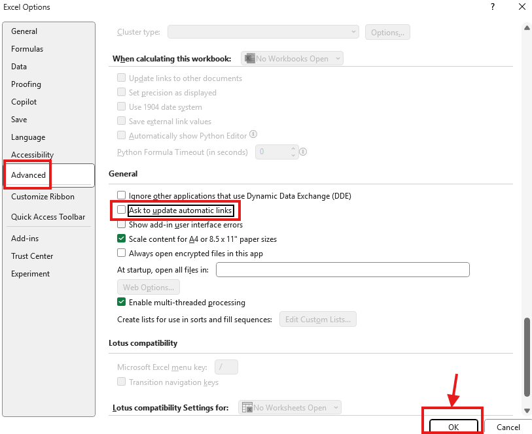Toggle Save external link values checkbox

[x=121, y=121]
